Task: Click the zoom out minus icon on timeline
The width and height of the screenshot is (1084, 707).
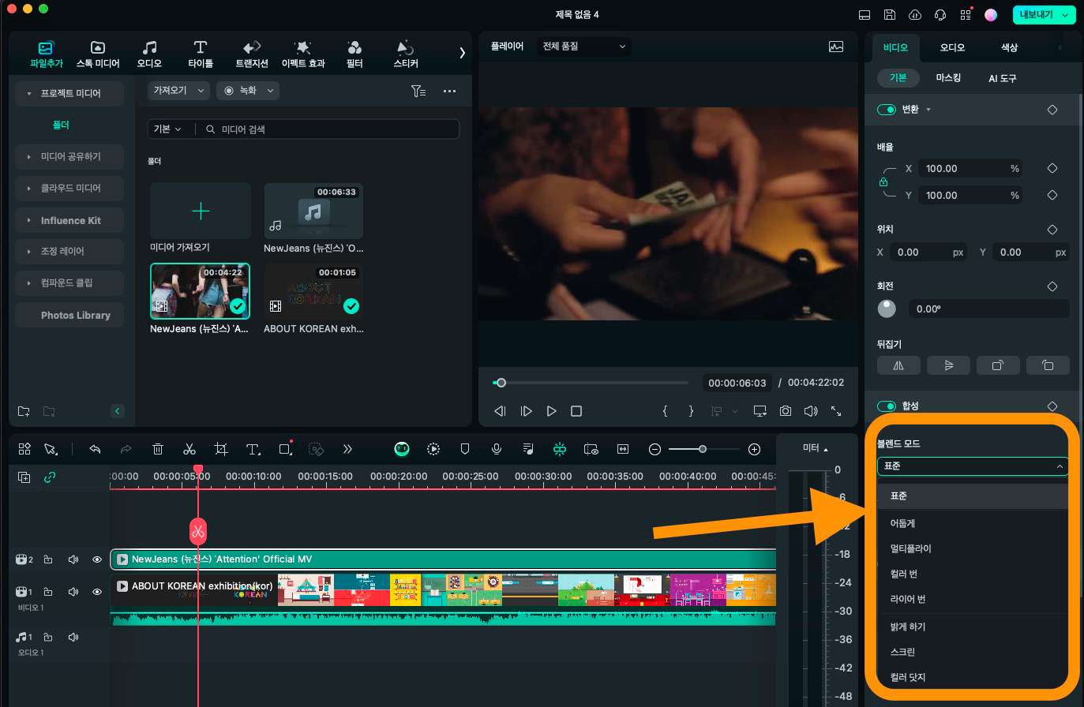Action: coord(655,449)
